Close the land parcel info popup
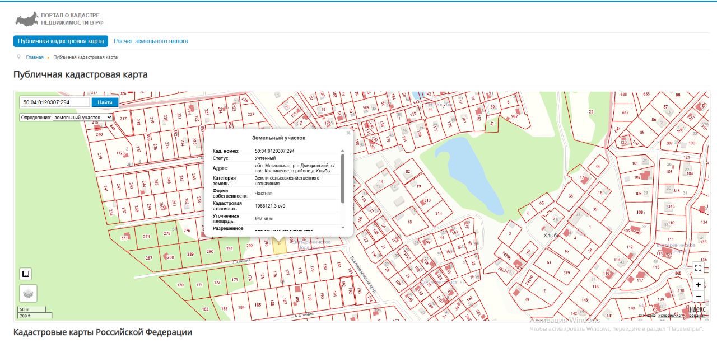717x343 pixels. pos(348,133)
